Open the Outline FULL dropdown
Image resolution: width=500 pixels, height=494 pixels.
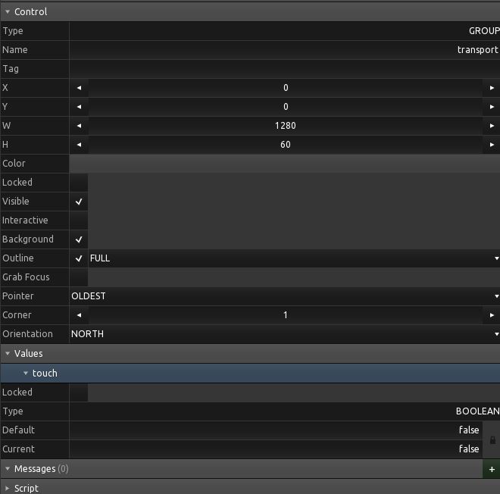pos(293,258)
